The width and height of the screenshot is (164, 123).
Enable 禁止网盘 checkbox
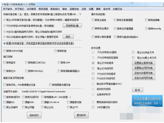(23, 107)
